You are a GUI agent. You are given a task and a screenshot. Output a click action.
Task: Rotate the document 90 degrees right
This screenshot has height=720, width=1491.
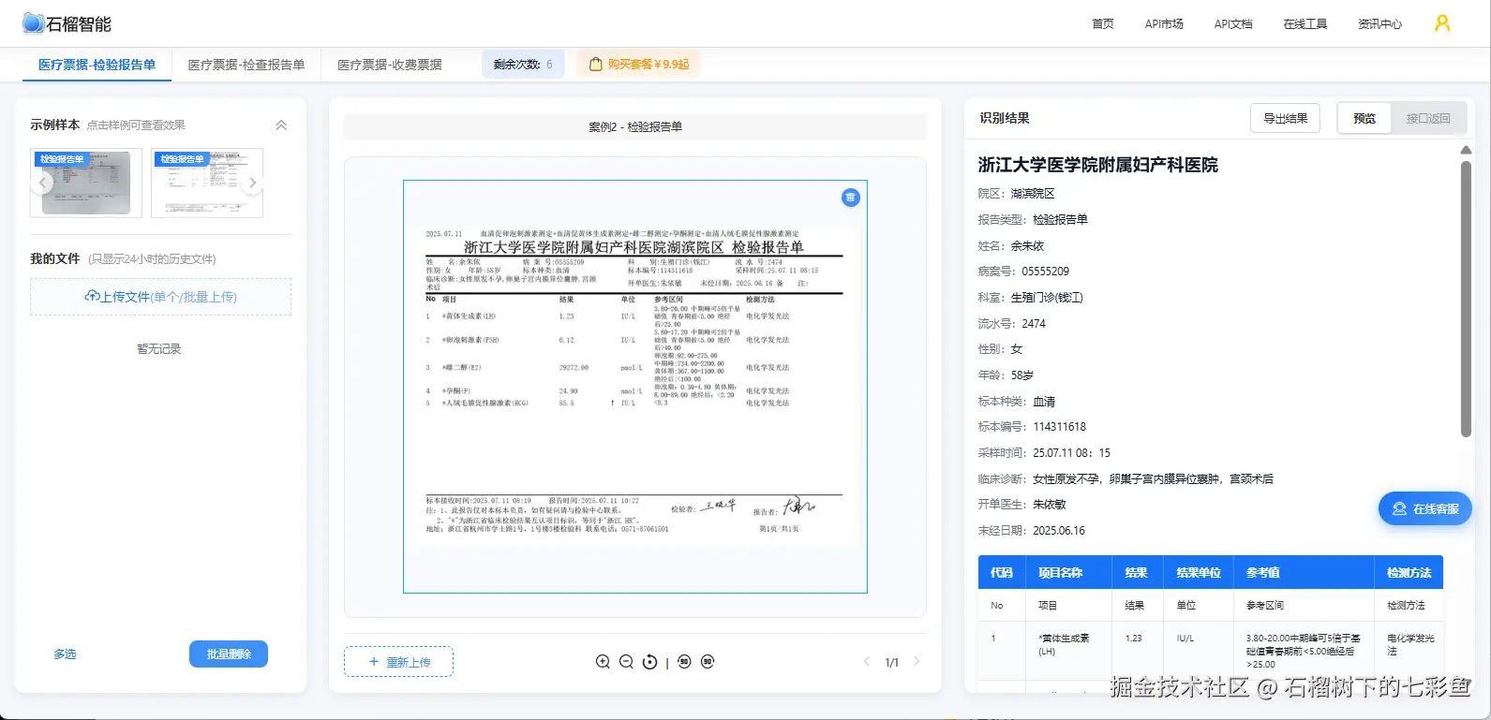point(708,662)
